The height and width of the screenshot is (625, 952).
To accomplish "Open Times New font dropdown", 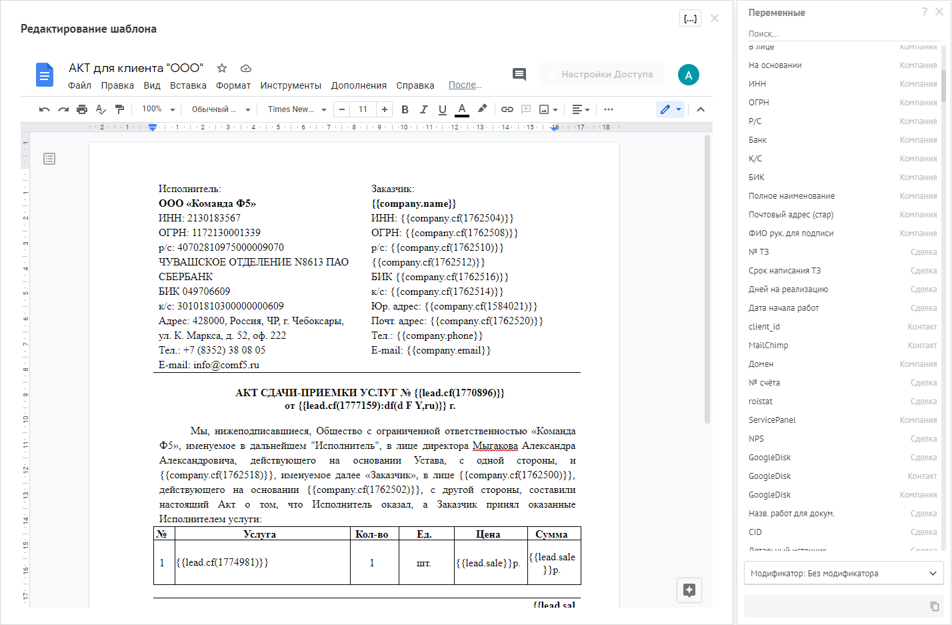I will tap(297, 109).
